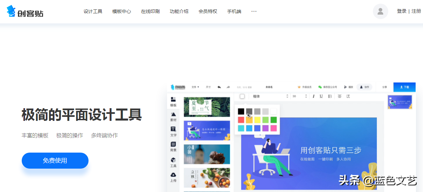Choose the 文字 text tool in sidebar

[173, 132]
